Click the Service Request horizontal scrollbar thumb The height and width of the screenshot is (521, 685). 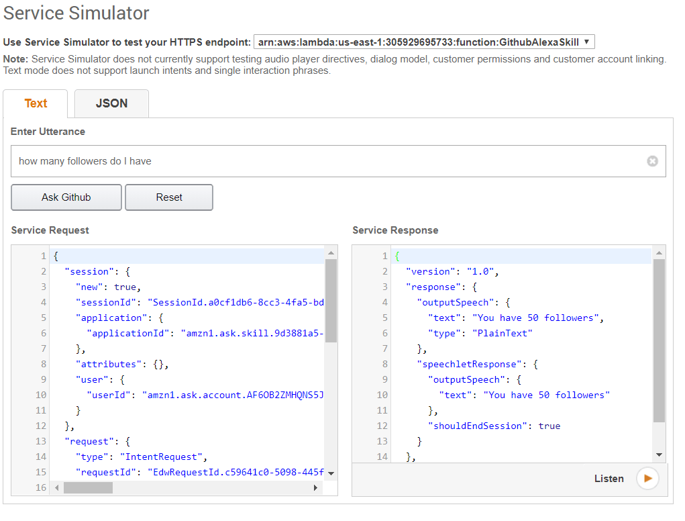tap(89, 488)
